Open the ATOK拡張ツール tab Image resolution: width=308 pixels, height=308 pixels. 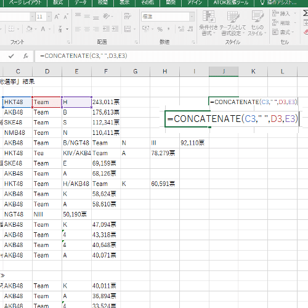click(231, 2)
